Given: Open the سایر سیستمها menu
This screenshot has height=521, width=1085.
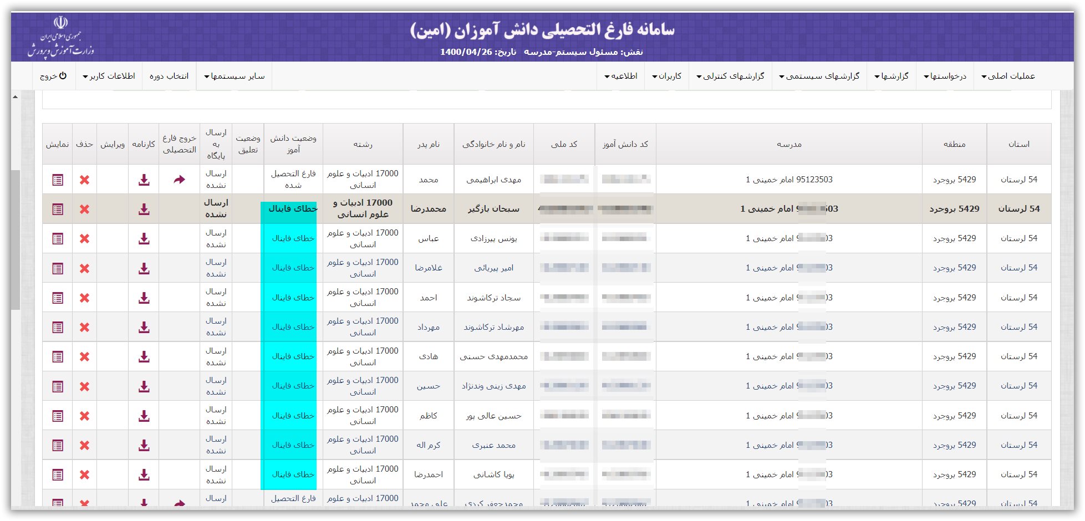Looking at the screenshot, I should pyautogui.click(x=234, y=76).
